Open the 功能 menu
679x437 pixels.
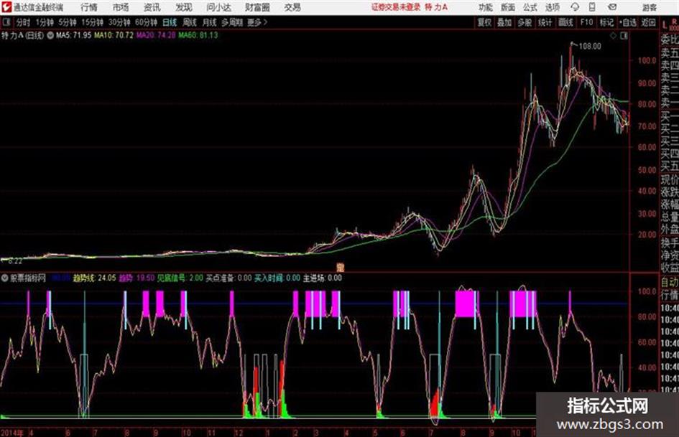(486, 7)
